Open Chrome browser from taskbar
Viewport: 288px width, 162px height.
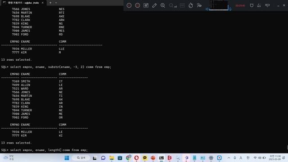pos(128,158)
